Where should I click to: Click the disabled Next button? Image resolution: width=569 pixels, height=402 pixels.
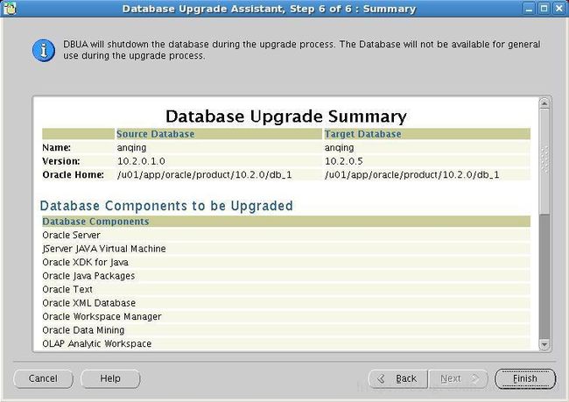point(459,378)
